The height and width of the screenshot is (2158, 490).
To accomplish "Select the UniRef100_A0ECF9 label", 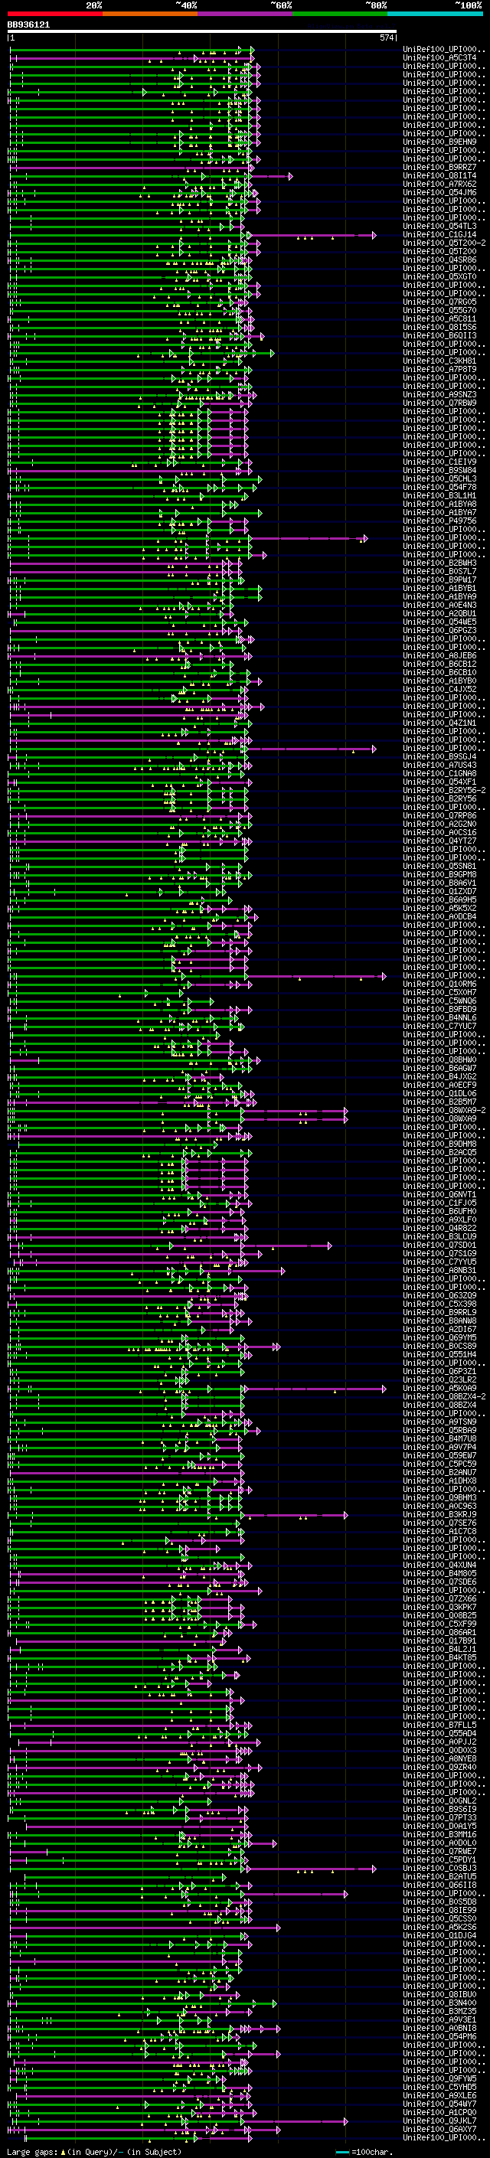I will tap(439, 1086).
